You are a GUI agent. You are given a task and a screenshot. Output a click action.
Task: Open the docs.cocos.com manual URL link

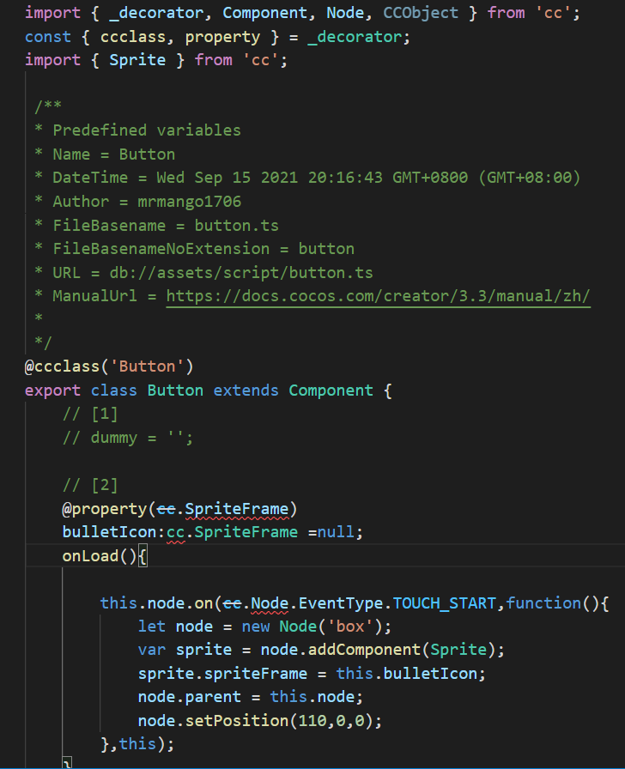point(378,296)
